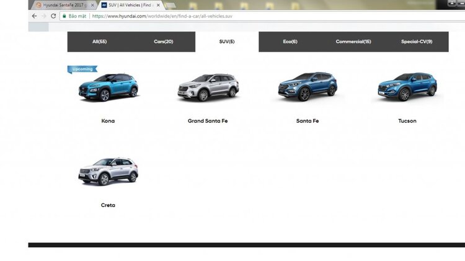Screen dimensions: 465x261
Task: Open the blue Santa Fe car image
Action: tap(308, 86)
